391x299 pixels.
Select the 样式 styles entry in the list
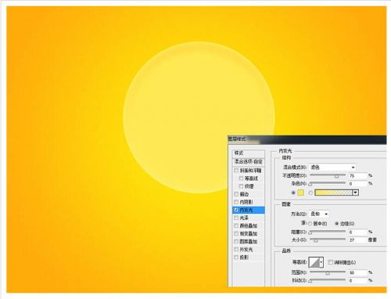249,153
